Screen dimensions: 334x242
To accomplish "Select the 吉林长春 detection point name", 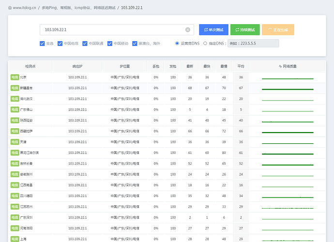I will click(27, 164).
